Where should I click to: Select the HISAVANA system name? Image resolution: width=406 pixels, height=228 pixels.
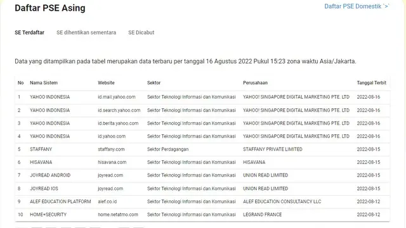coord(41,162)
